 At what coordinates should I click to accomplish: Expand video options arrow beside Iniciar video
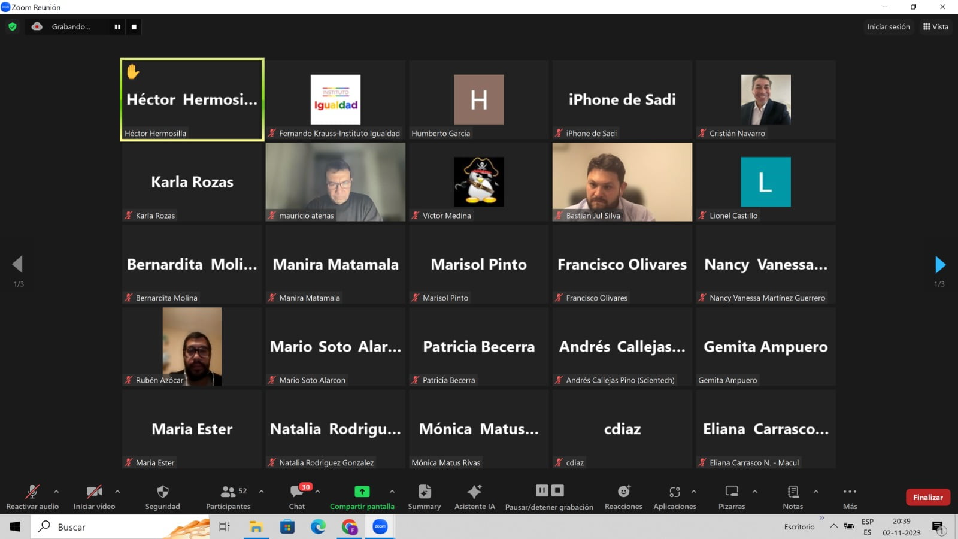pyautogui.click(x=117, y=492)
